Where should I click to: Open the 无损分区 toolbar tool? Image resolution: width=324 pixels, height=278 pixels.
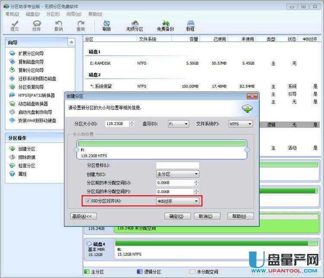click(134, 25)
